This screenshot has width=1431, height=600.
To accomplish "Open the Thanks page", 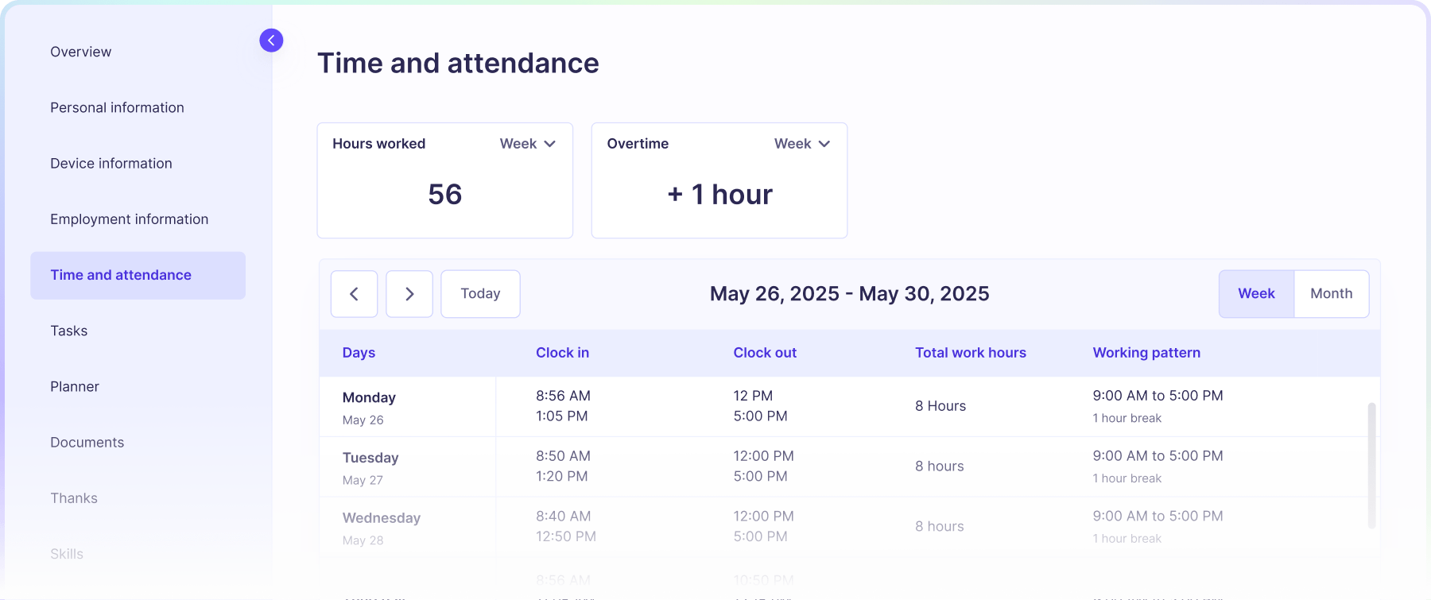I will pos(74,498).
